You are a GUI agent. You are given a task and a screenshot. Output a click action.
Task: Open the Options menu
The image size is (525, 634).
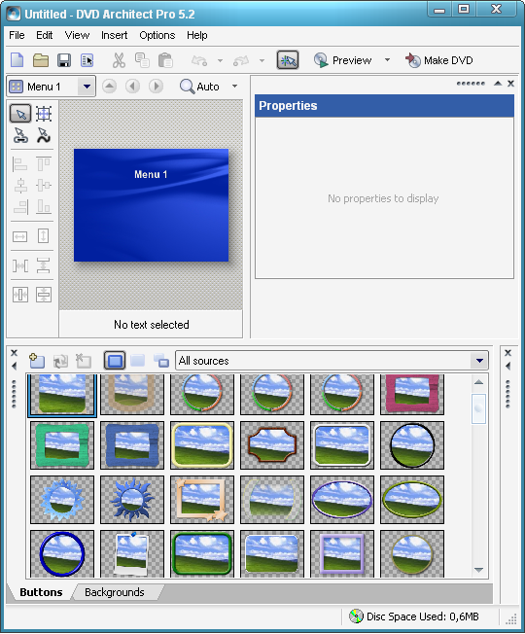click(157, 35)
